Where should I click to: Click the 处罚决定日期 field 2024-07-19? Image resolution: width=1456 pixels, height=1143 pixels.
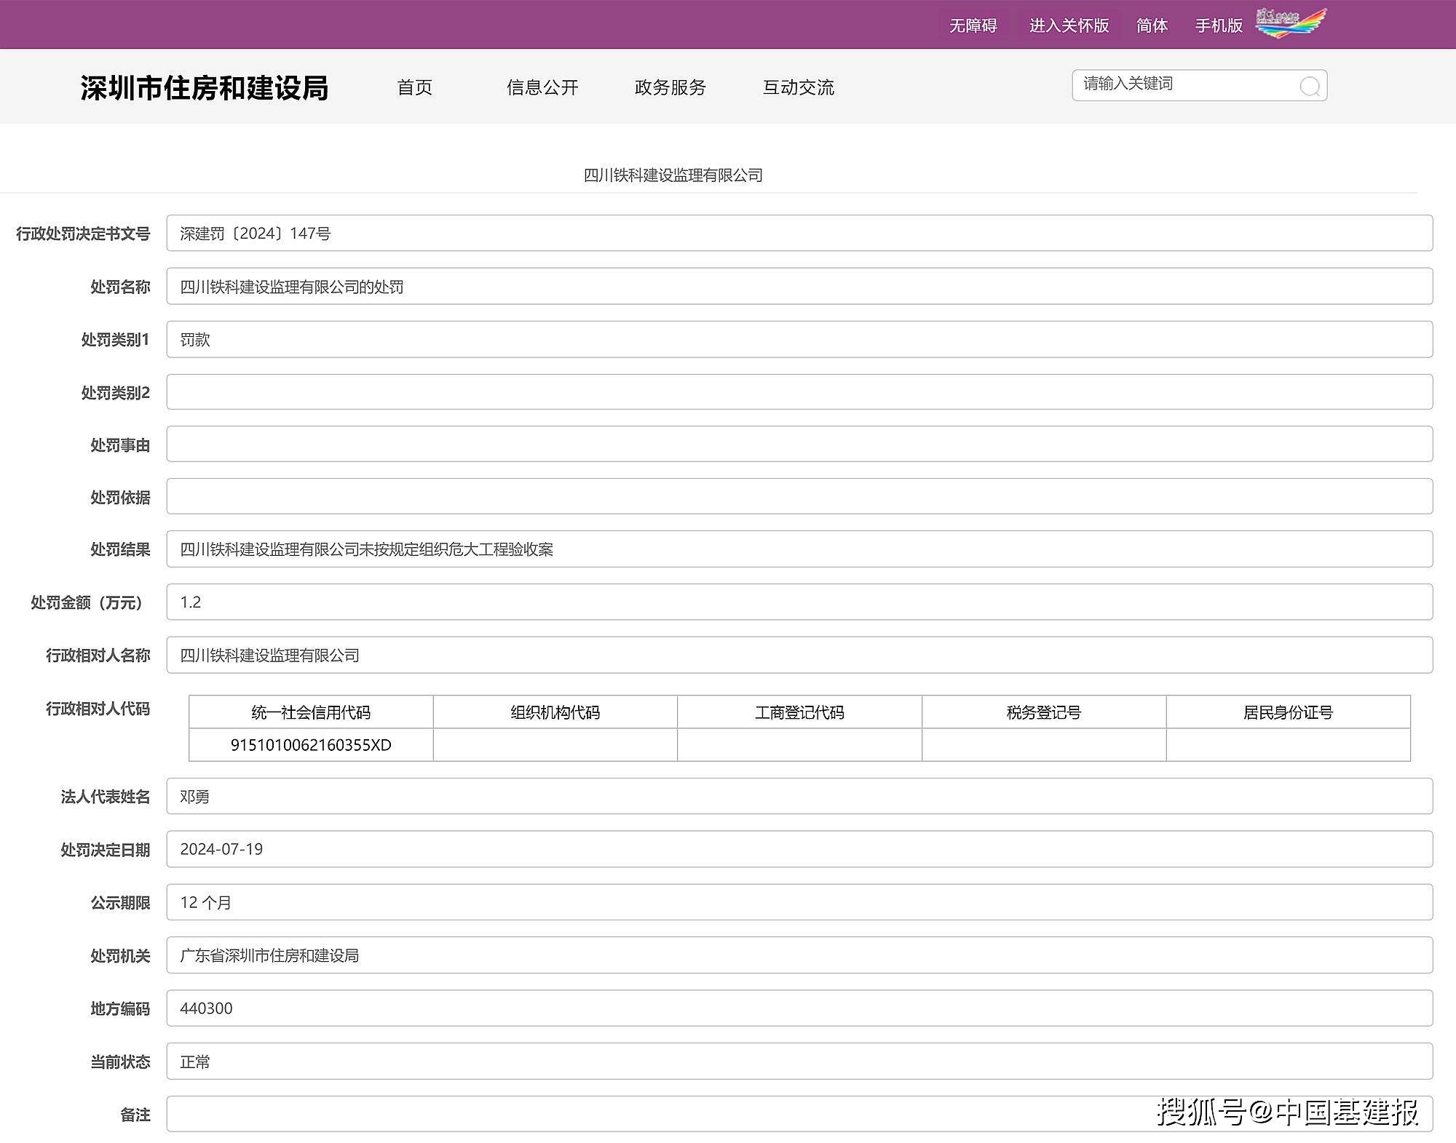[799, 849]
